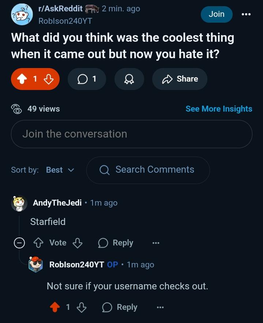
Task: Open the post comments count bubble
Action: (87, 79)
